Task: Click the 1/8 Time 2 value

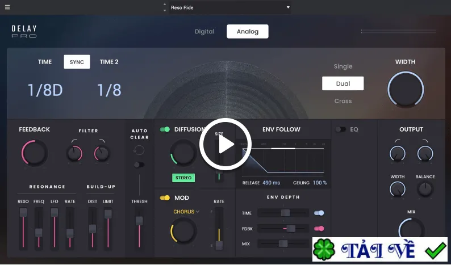Action: coord(109,90)
